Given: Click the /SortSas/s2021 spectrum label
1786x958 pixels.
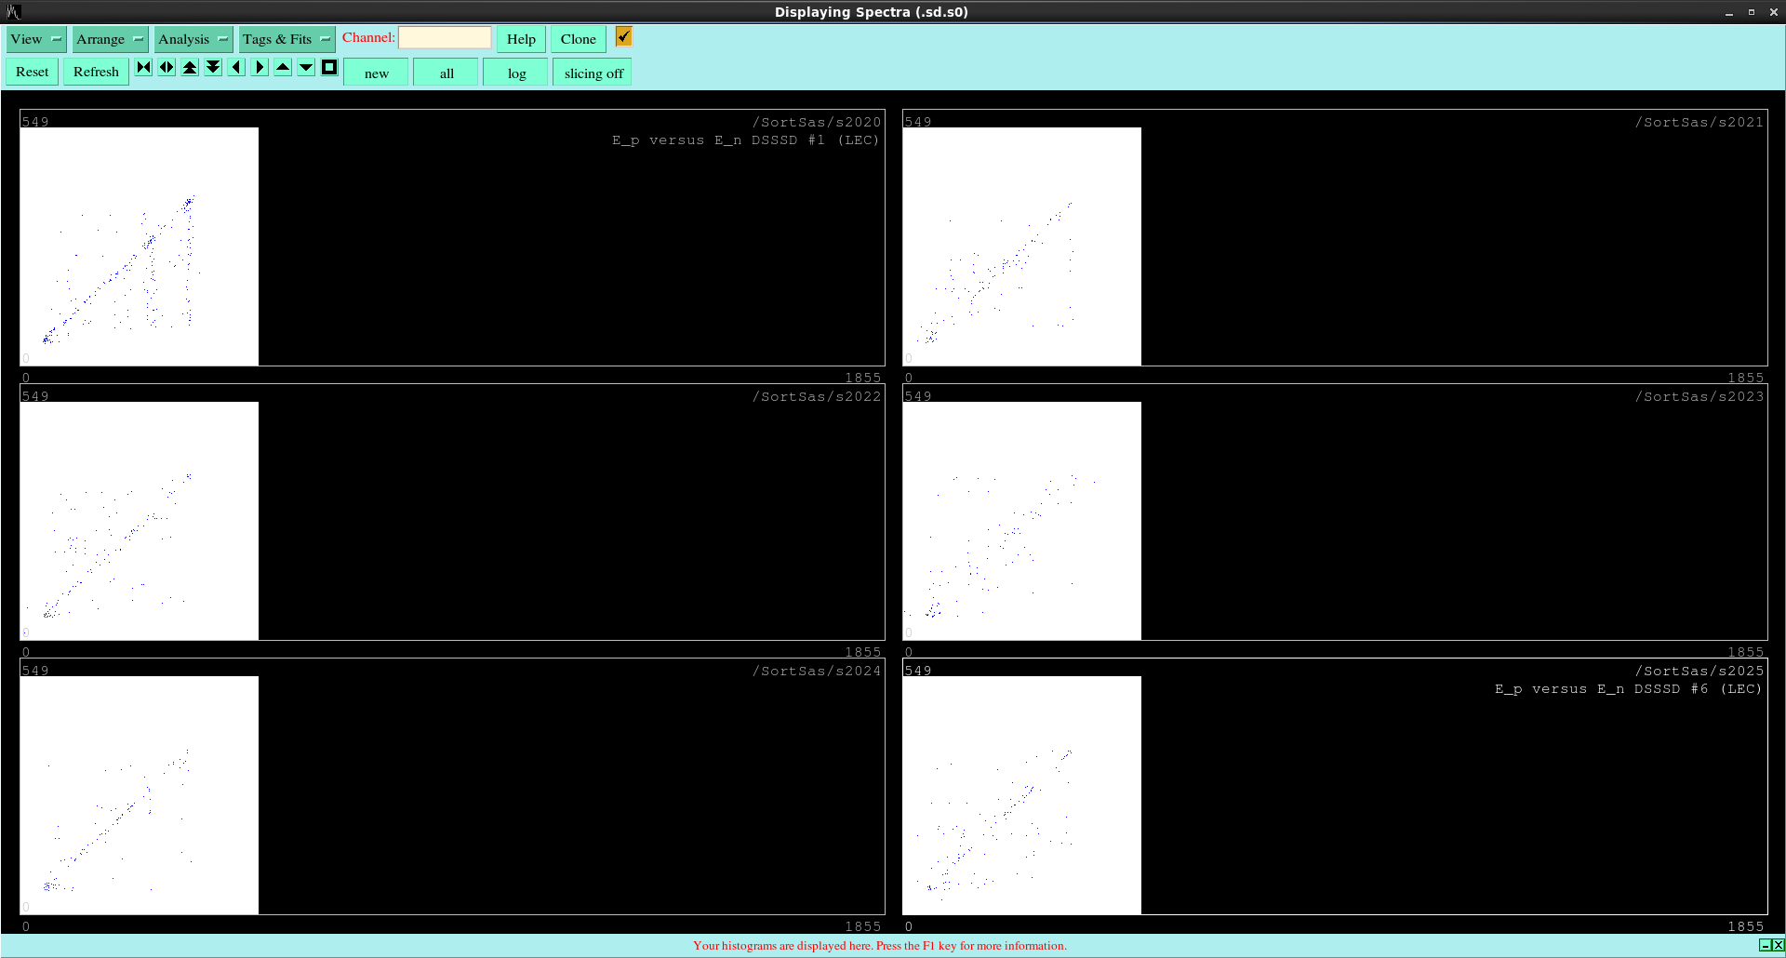Looking at the screenshot, I should [x=1699, y=122].
